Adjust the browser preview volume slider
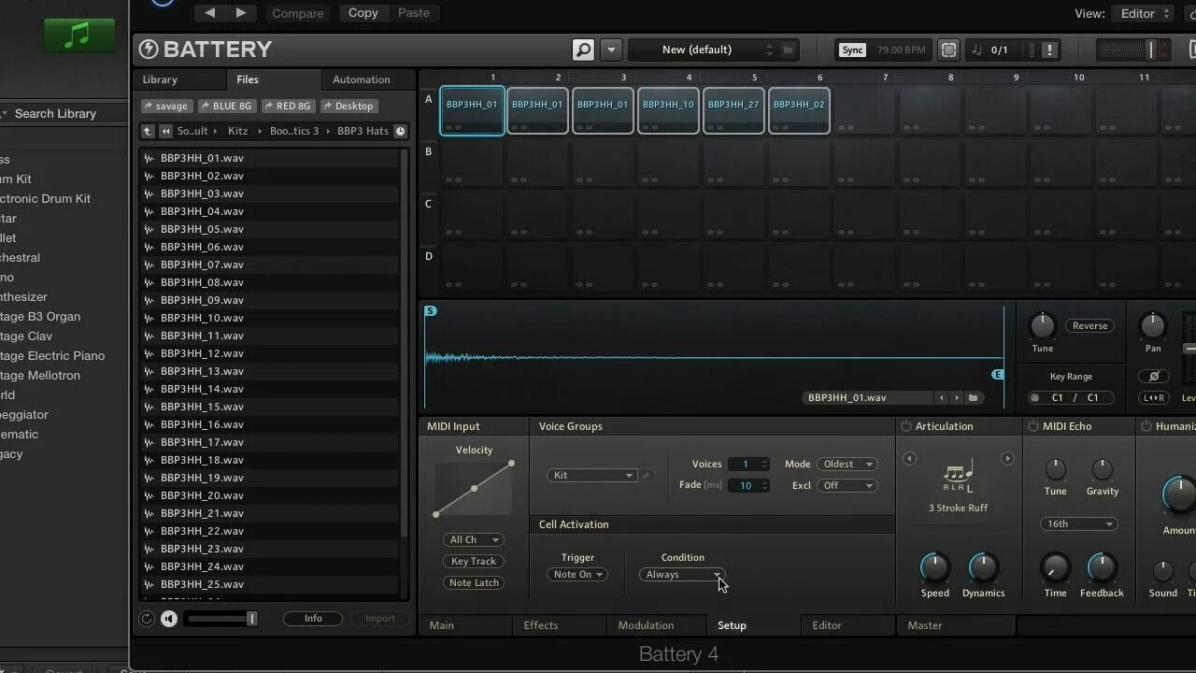Screen dimensions: 1196x673 point(221,618)
